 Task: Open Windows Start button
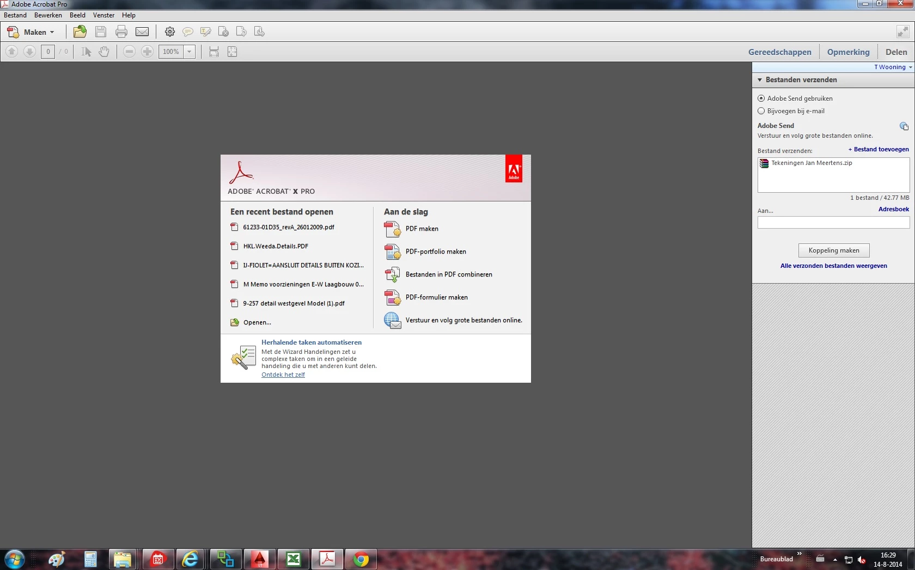14,559
